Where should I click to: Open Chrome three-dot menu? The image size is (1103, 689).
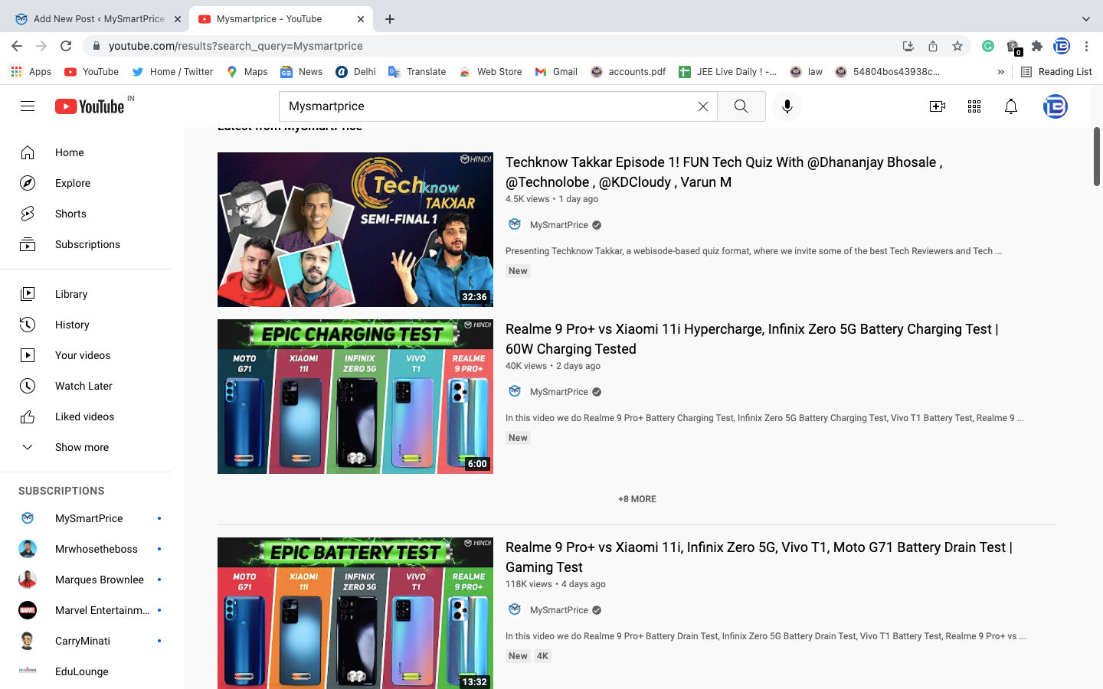pos(1086,46)
